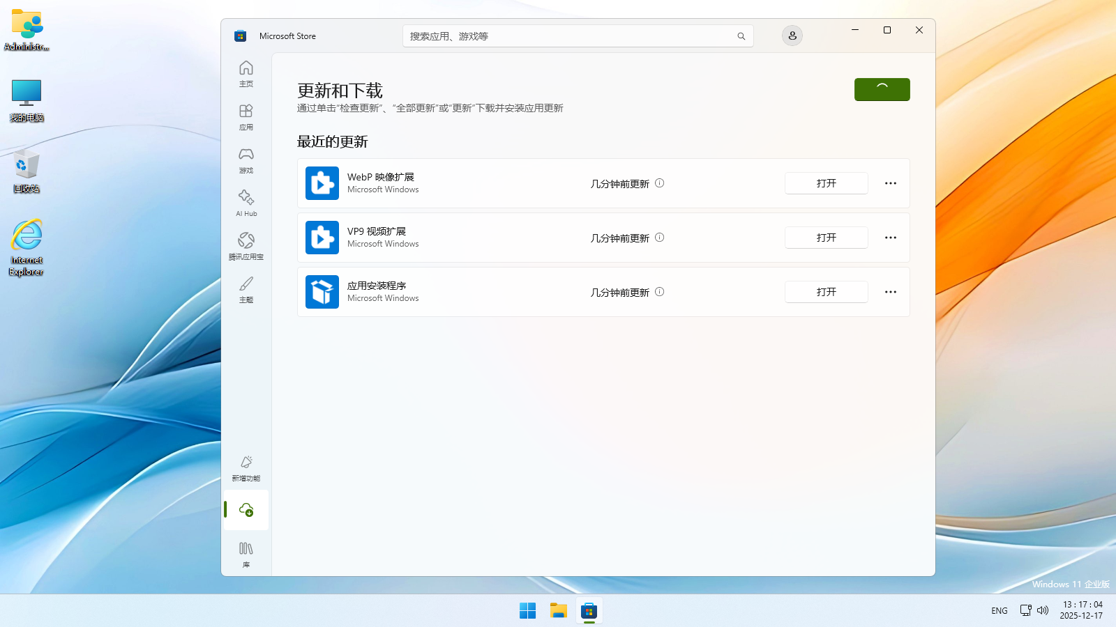This screenshot has width=1116, height=627.
Task: Click 打开 for VP9 视频扩展
Action: pos(827,238)
